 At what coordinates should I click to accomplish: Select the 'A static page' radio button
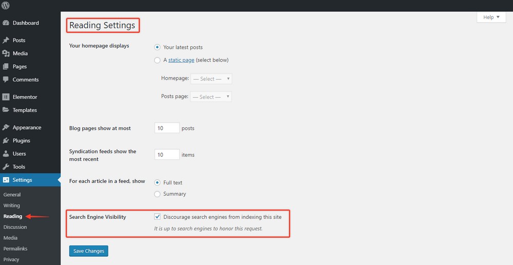[x=157, y=60]
